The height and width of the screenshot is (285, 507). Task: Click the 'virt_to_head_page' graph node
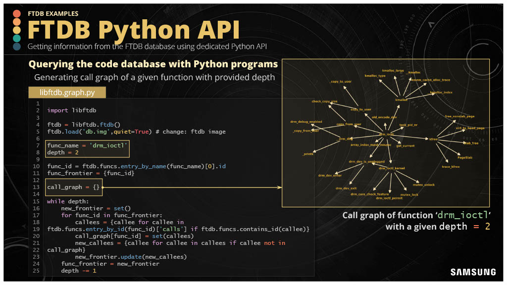470,128
